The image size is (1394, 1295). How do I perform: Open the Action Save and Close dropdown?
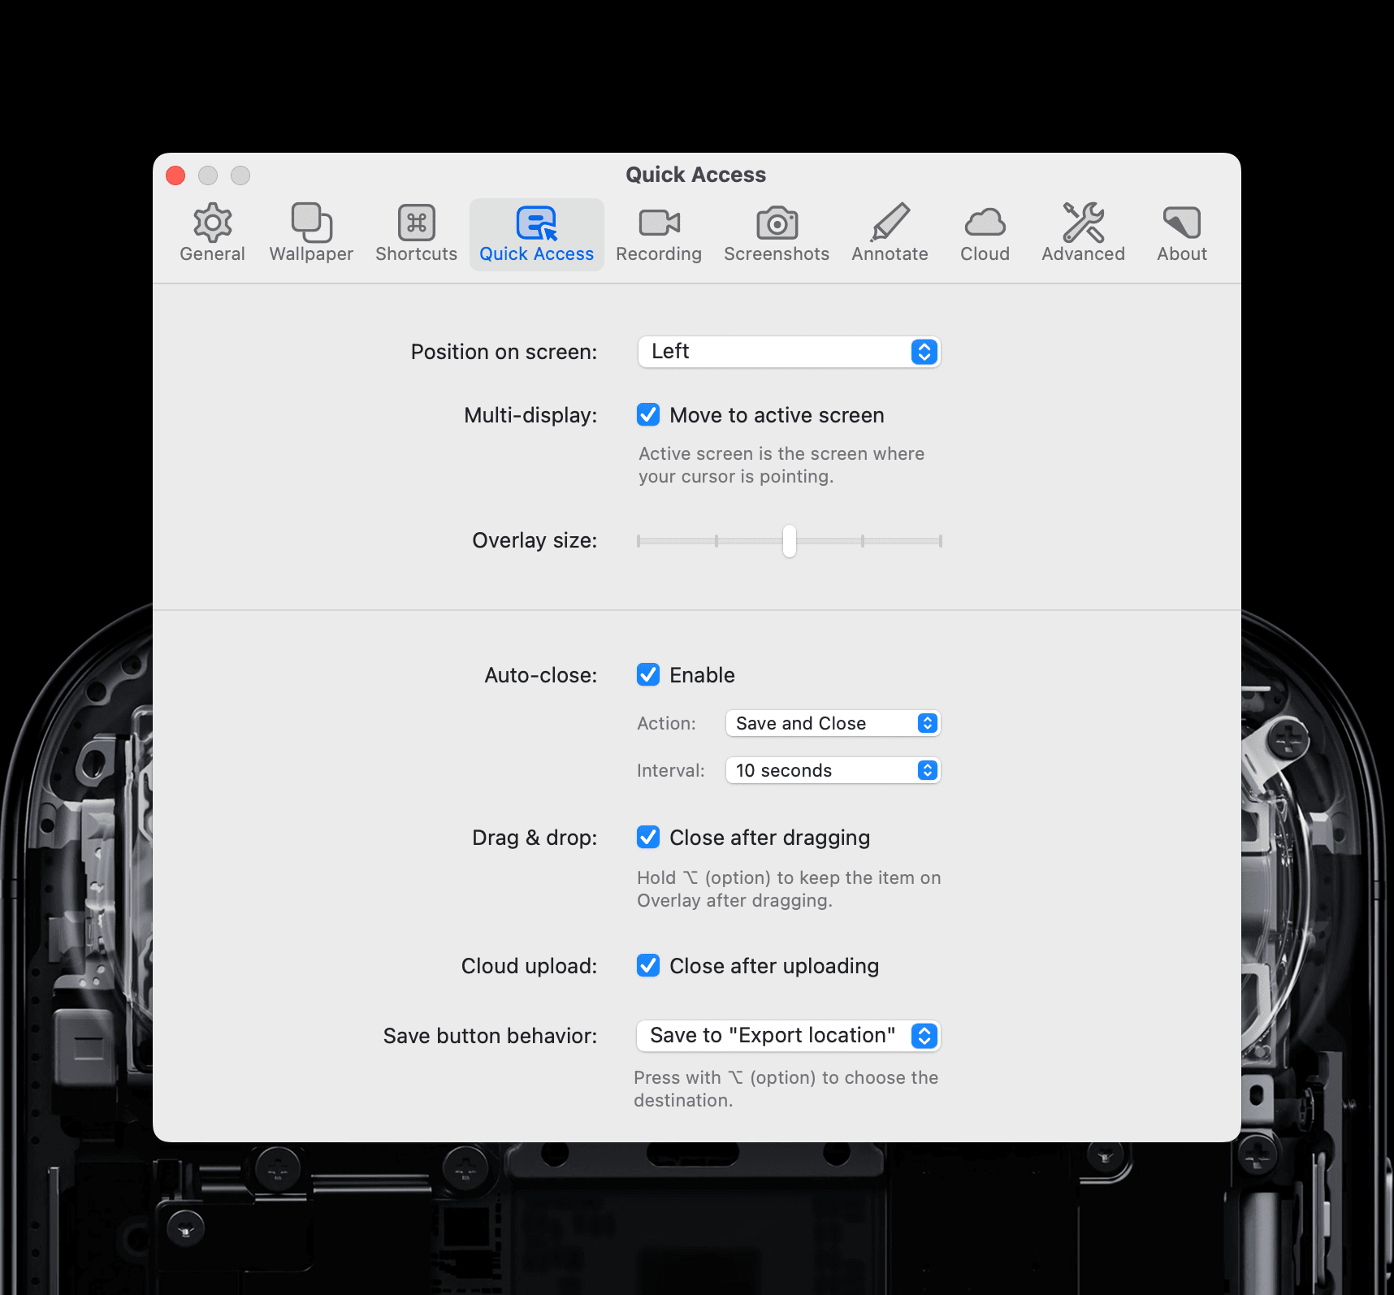pyautogui.click(x=833, y=723)
